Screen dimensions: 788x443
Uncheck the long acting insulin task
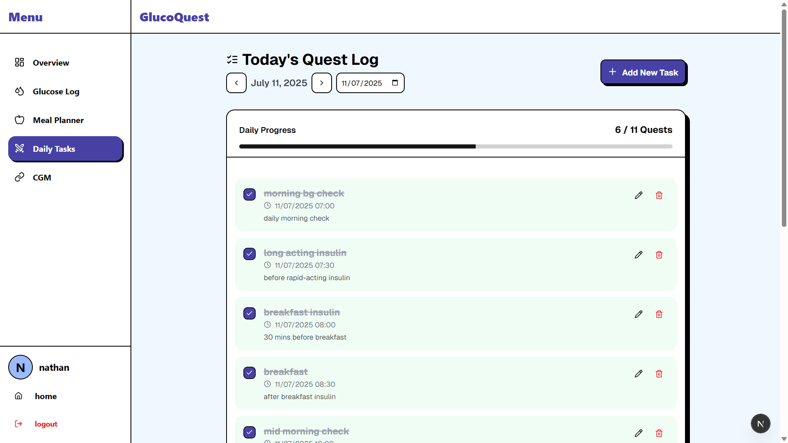tap(249, 253)
